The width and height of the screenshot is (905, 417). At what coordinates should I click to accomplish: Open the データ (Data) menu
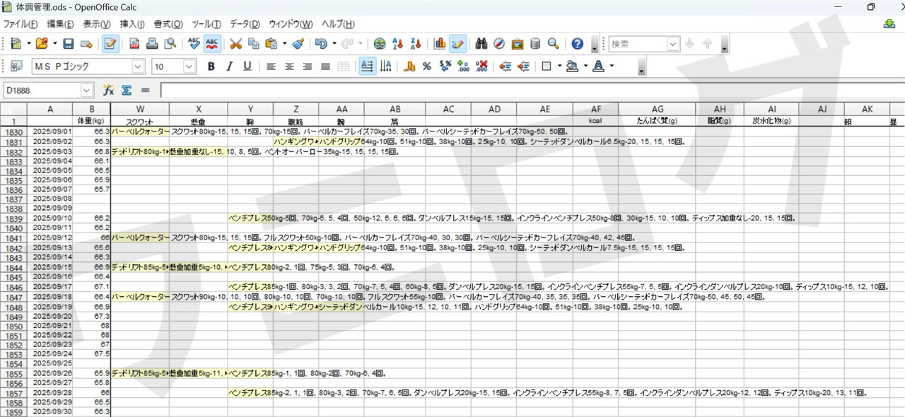[245, 24]
